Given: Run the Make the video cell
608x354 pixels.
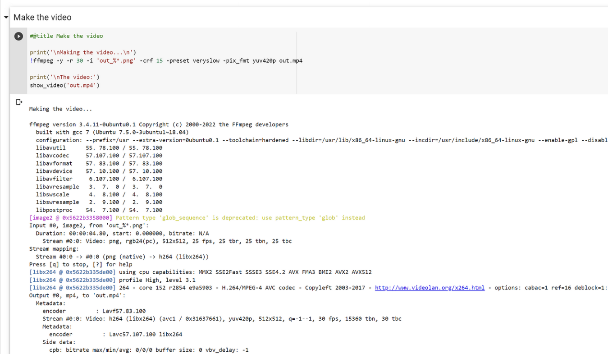Looking at the screenshot, I should 18,36.
